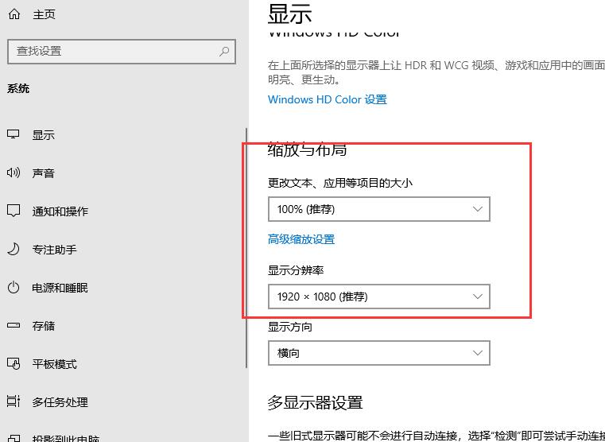Open 平板模式 settings
Screen dimensions: 605x442
pos(54,364)
